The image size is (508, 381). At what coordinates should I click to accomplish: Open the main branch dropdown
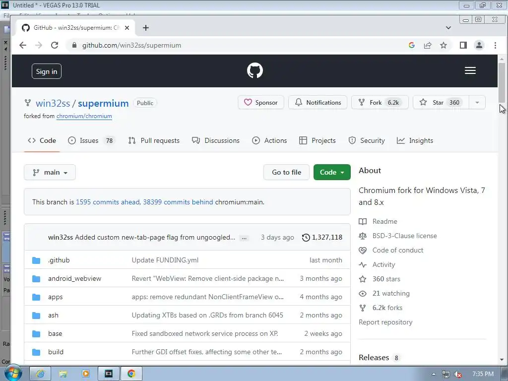[x=50, y=172]
